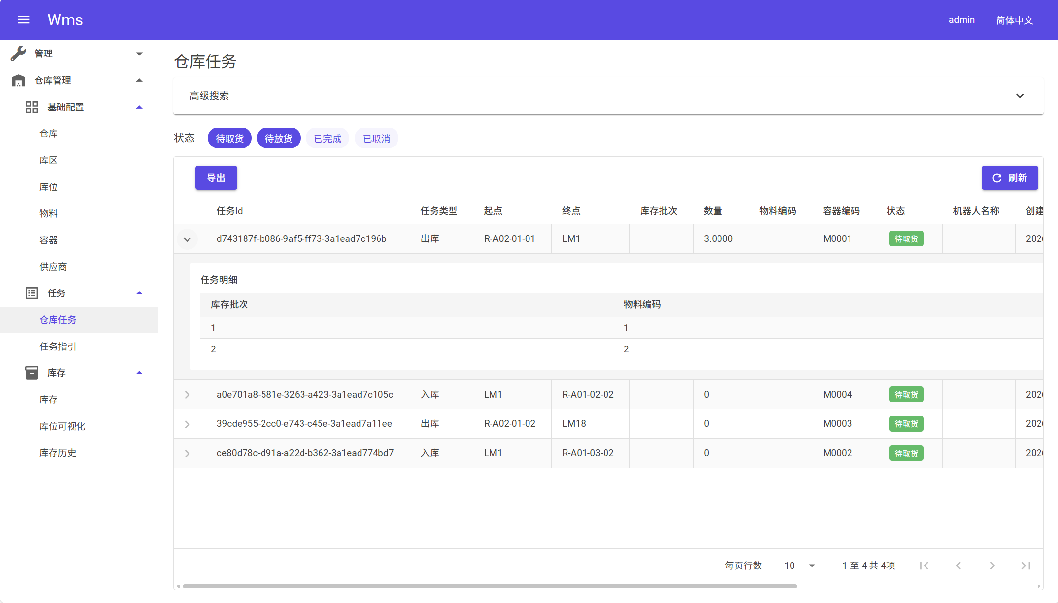
Task: Click the 待取货 badge in M0001 row
Action: [x=907, y=239]
